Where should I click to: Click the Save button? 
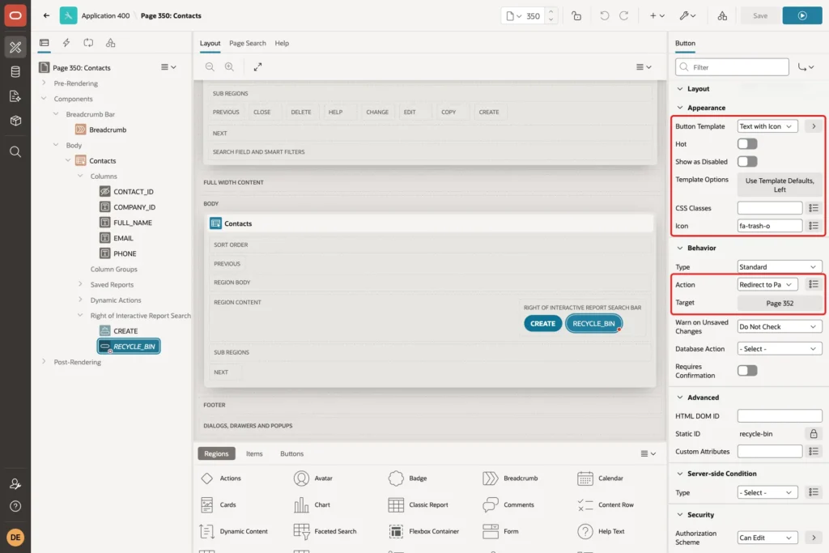coord(760,16)
